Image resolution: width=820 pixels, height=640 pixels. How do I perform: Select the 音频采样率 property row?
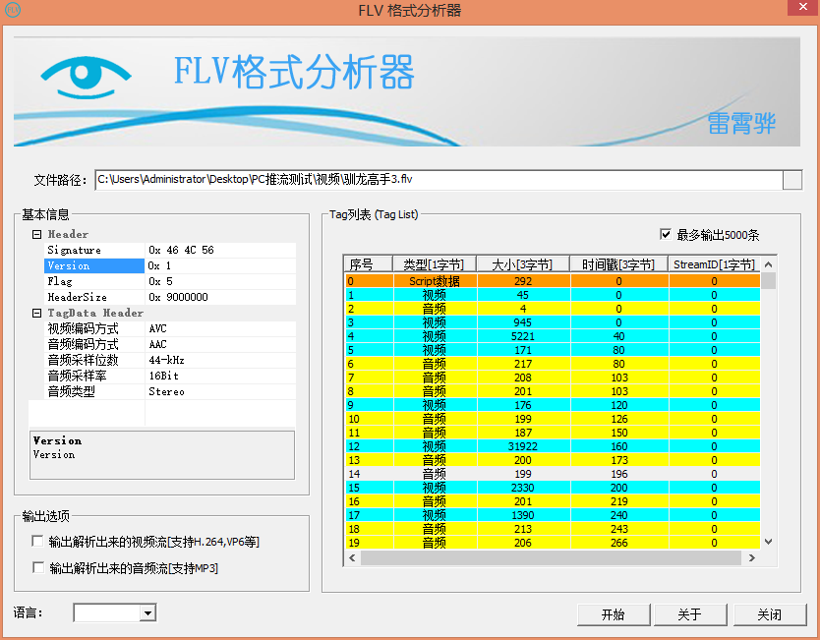pyautogui.click(x=170, y=376)
